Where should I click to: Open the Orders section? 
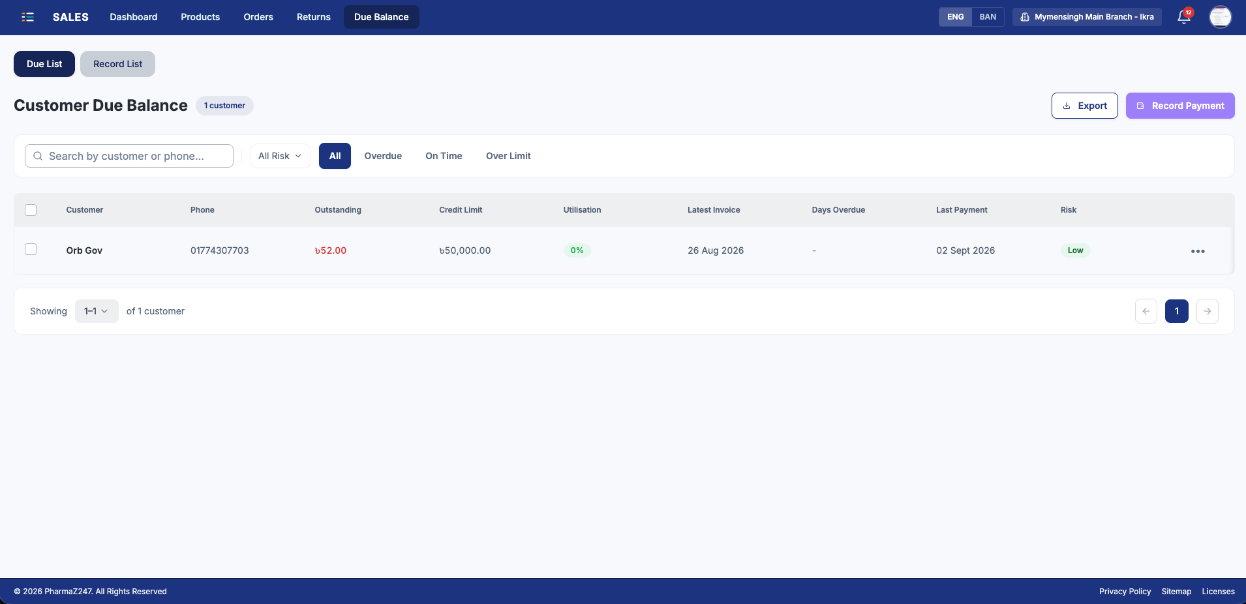[258, 17]
